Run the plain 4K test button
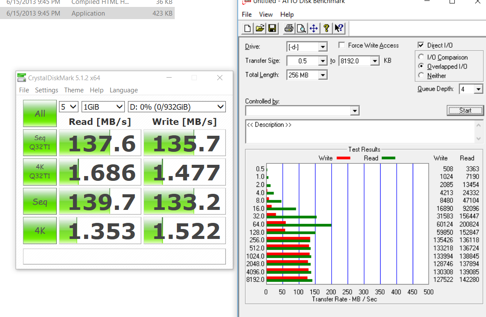 point(40,230)
